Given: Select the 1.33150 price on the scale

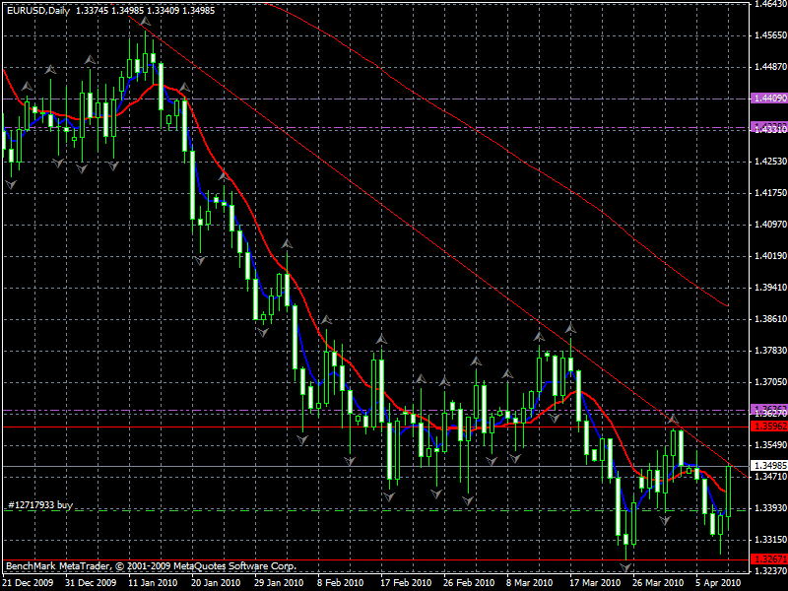Looking at the screenshot, I should pyautogui.click(x=770, y=539).
